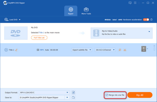Open the hamburger menu in title bar
Screen dimensions: 157x102
click(135, 3)
